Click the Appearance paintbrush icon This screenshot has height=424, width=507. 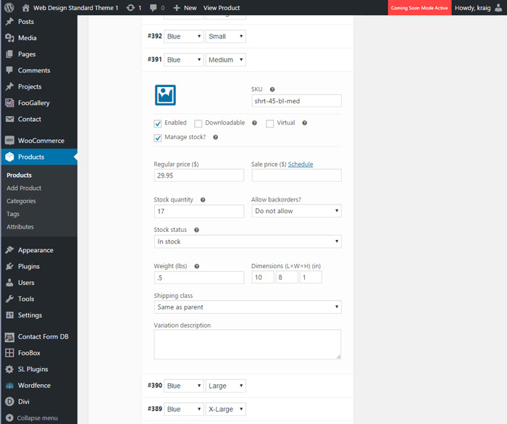click(9, 250)
